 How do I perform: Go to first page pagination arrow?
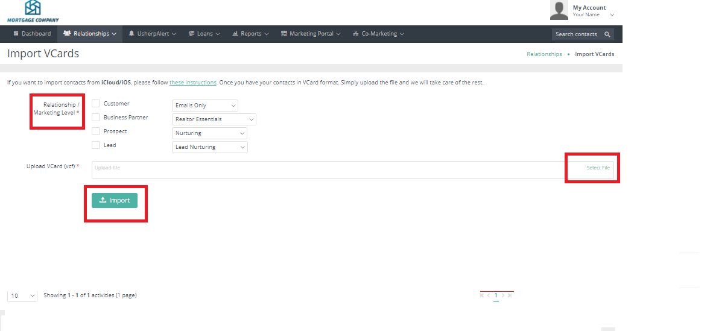pyautogui.click(x=482, y=295)
